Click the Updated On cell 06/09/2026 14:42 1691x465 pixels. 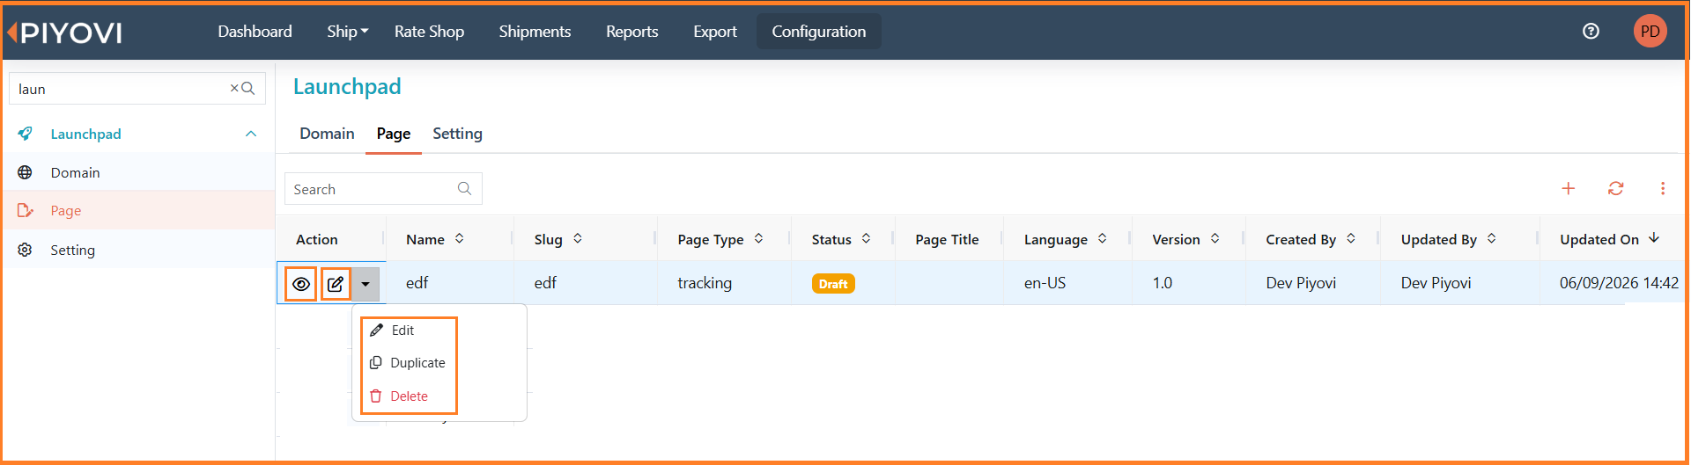click(x=1619, y=283)
